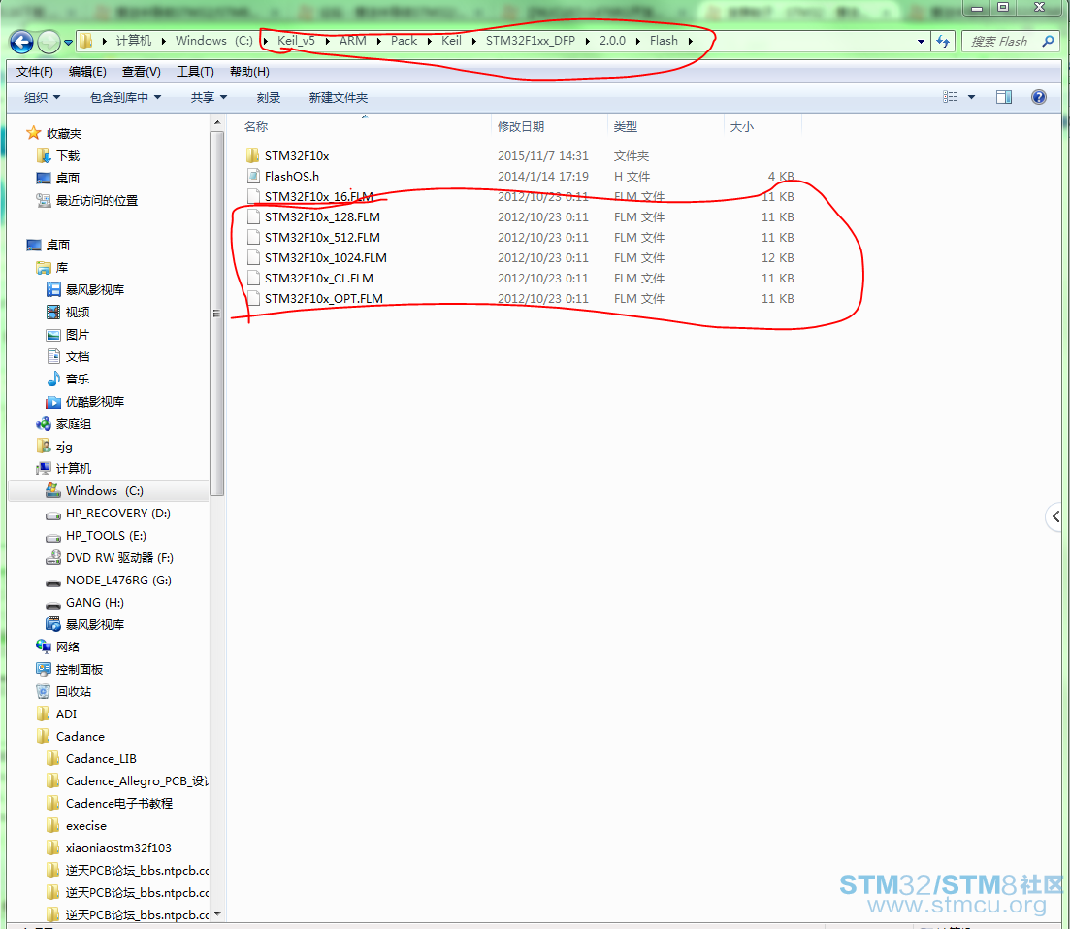1070x929 pixels.
Task: Open the 编辑(E) menu
Action: (87, 72)
